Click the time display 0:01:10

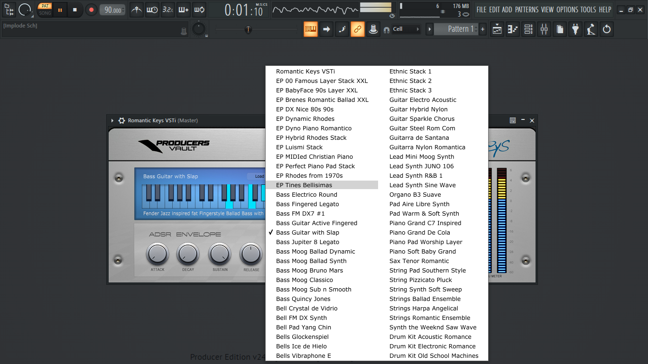click(x=244, y=9)
